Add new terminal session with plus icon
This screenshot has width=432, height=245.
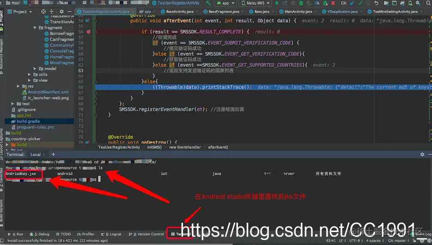53,154
